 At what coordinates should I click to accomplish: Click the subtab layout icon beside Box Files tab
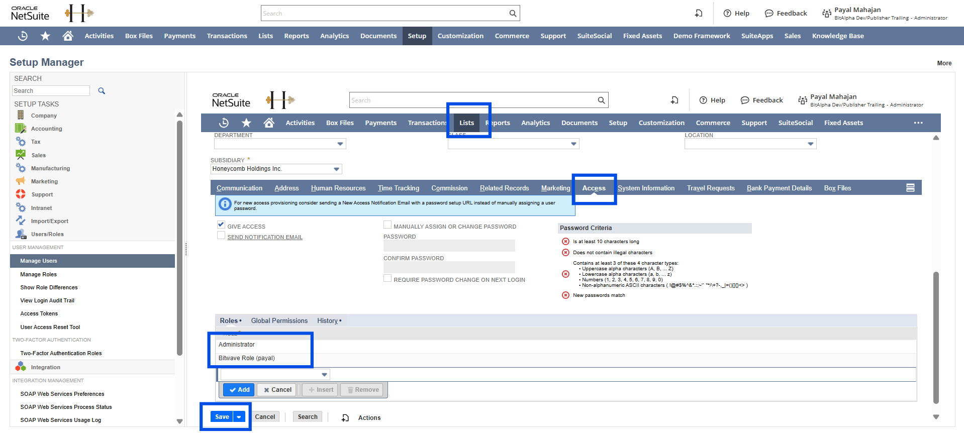pyautogui.click(x=910, y=188)
